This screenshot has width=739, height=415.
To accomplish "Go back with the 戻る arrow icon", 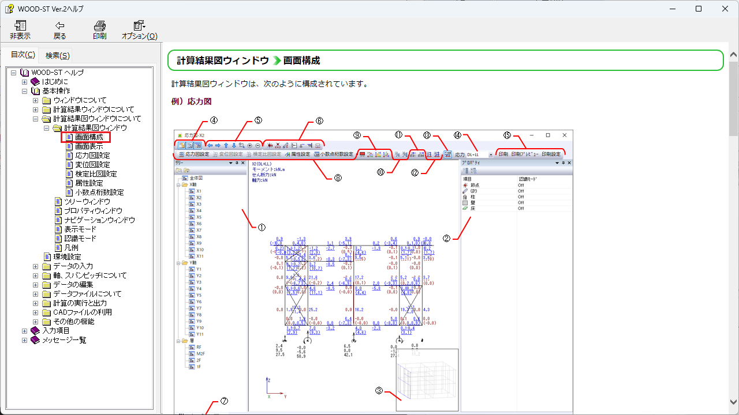I will pos(59,26).
